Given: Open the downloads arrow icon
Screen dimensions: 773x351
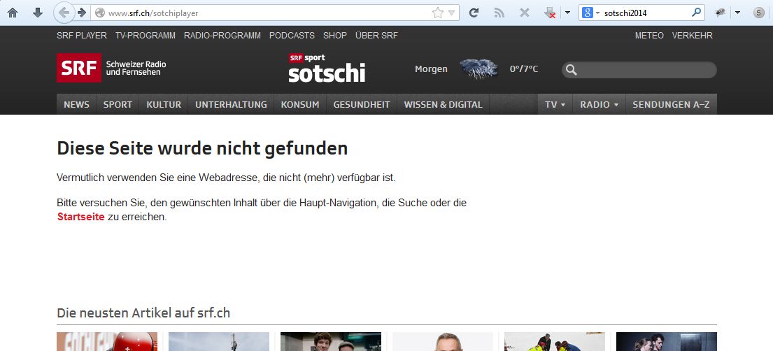Looking at the screenshot, I should click(x=38, y=13).
